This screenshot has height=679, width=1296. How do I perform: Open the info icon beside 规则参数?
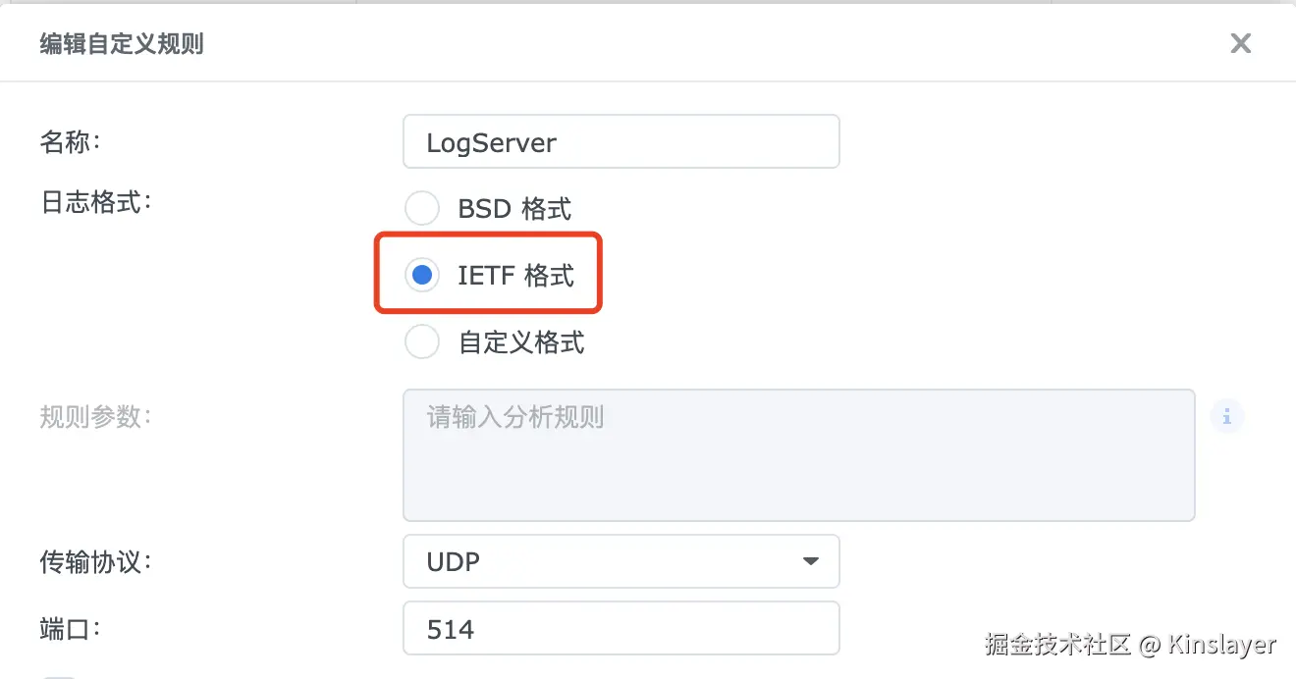[x=1226, y=417]
